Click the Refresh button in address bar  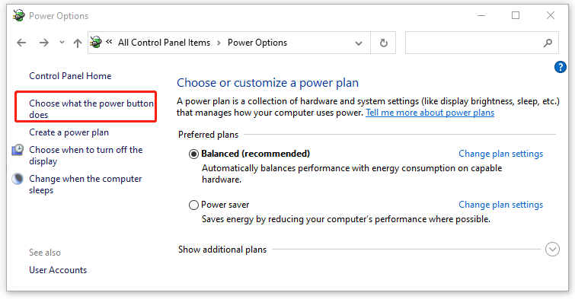pos(383,43)
